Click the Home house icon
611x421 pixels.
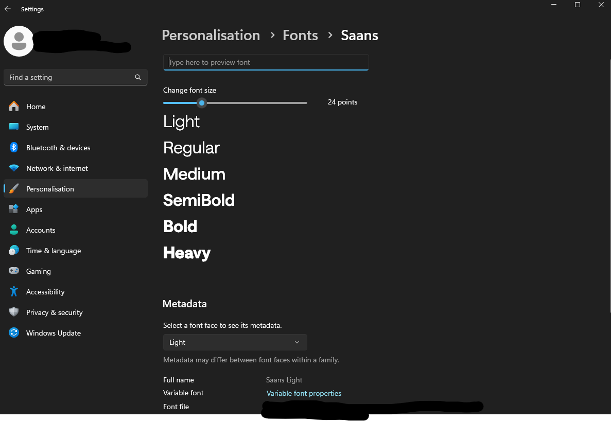tap(14, 107)
